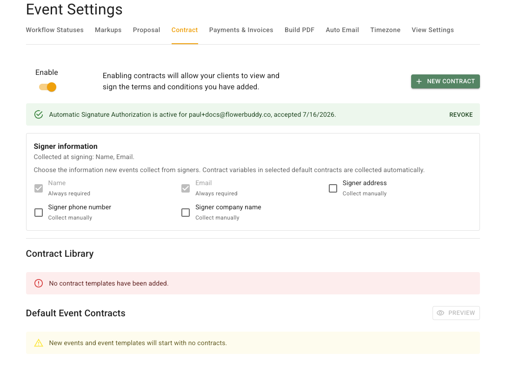Viewport: 506px width, 380px height.
Task: Revoke the automatic signature authorization
Action: (x=461, y=114)
